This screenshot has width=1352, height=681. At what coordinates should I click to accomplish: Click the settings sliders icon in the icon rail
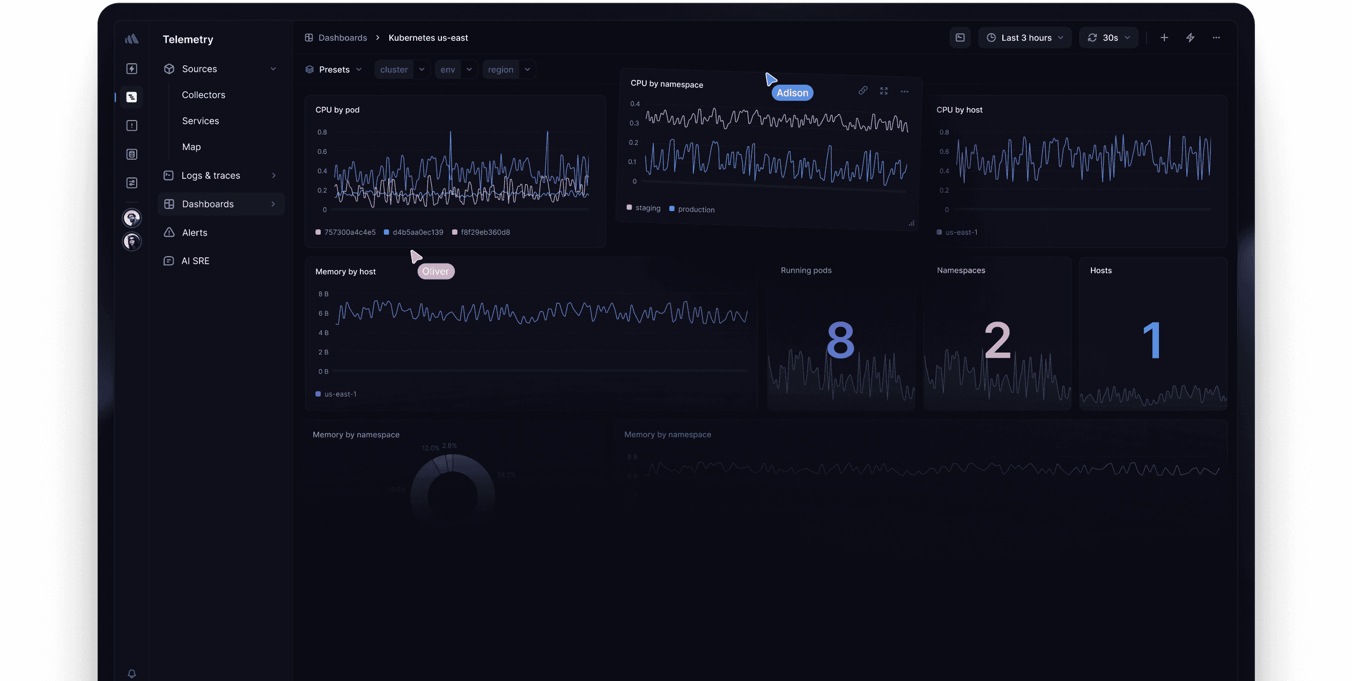tap(131, 182)
